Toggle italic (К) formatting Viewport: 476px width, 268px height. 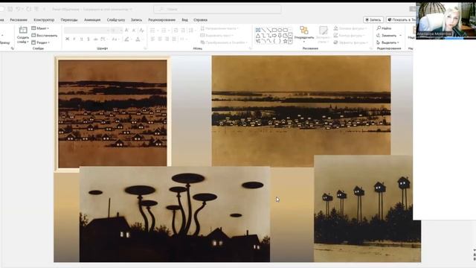coord(74,39)
